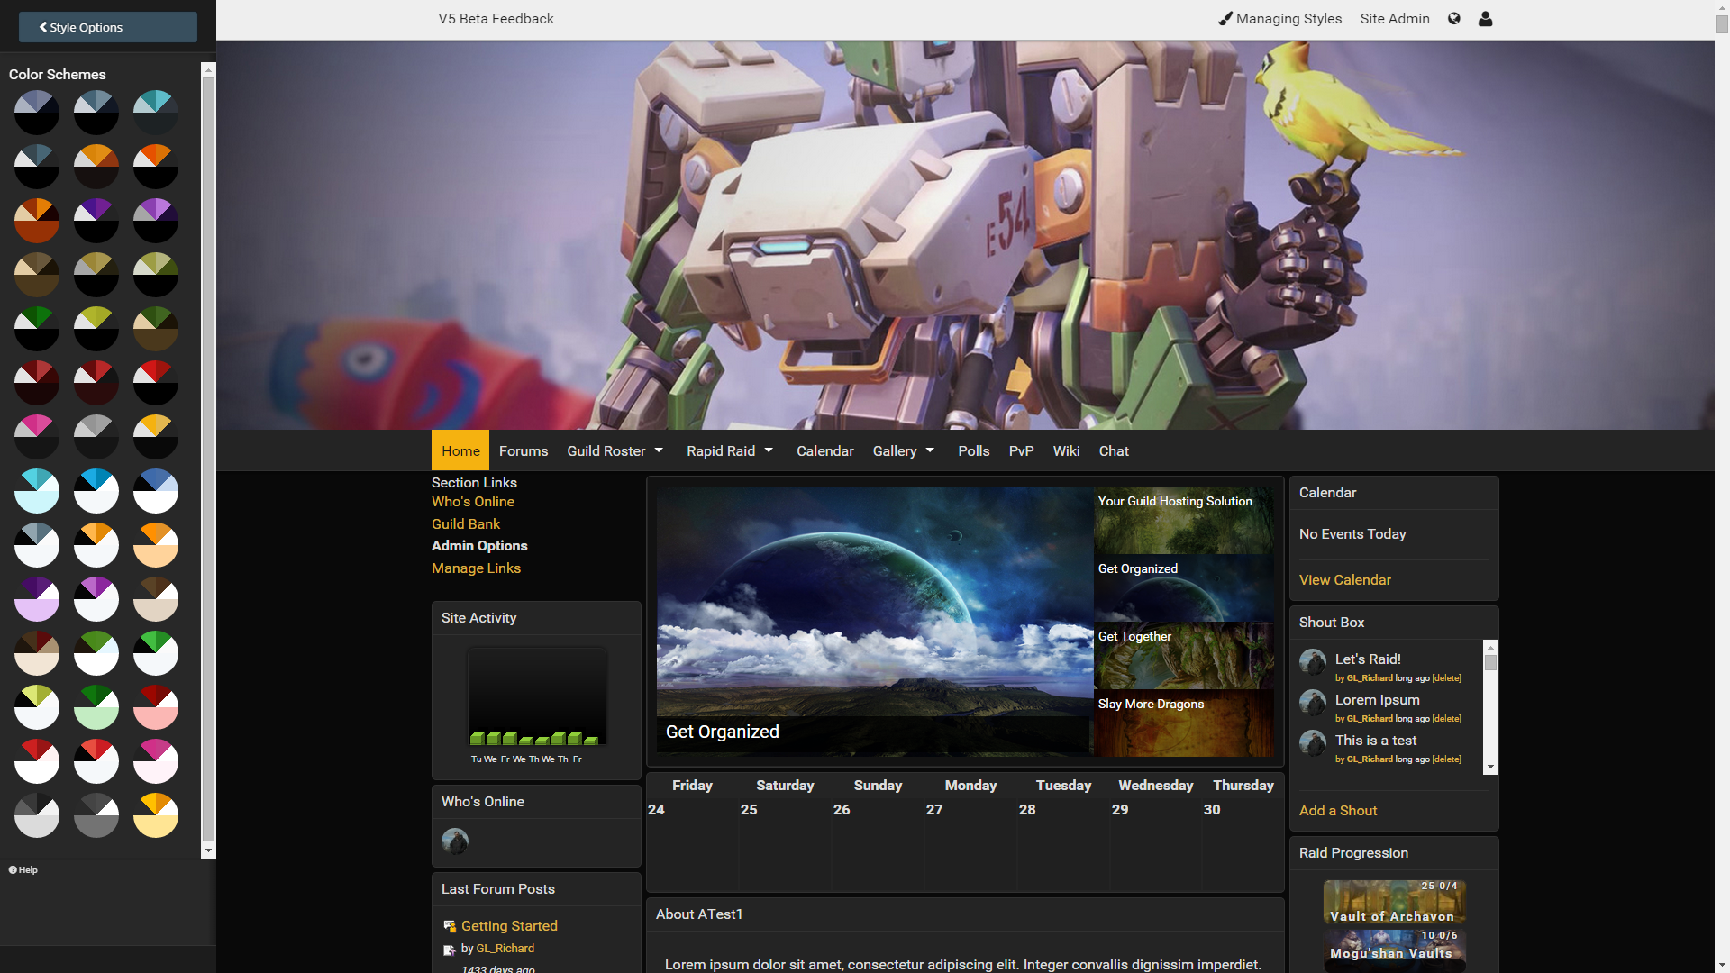Click Who's Online section link
This screenshot has height=973, width=1730.
pyautogui.click(x=473, y=502)
